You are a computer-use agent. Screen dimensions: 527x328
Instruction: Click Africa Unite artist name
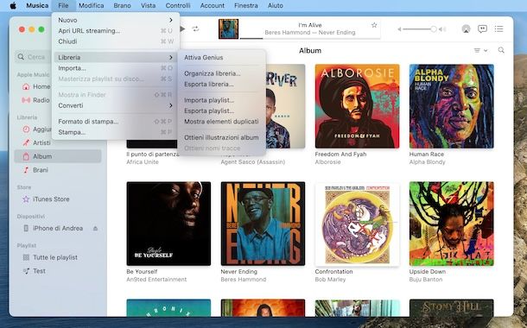point(143,162)
